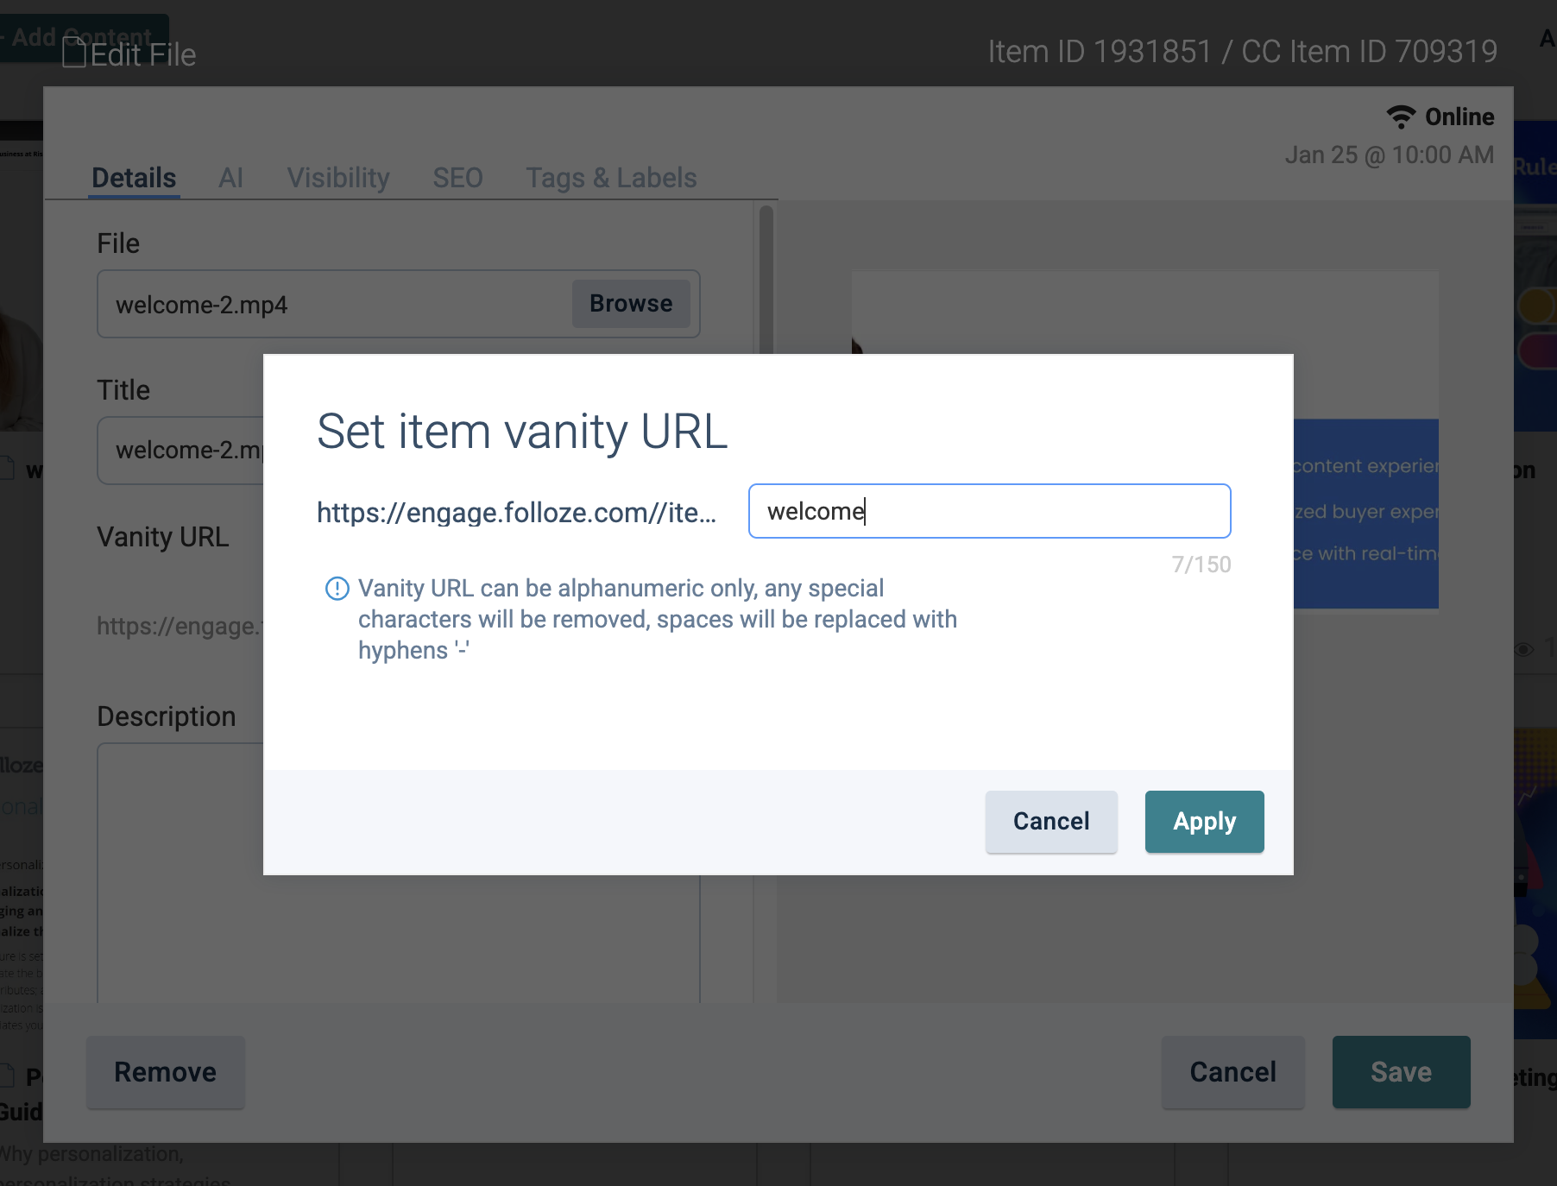Click the Apply button in vanity URL dialog
Screen dimensions: 1557x1186
tap(1204, 821)
